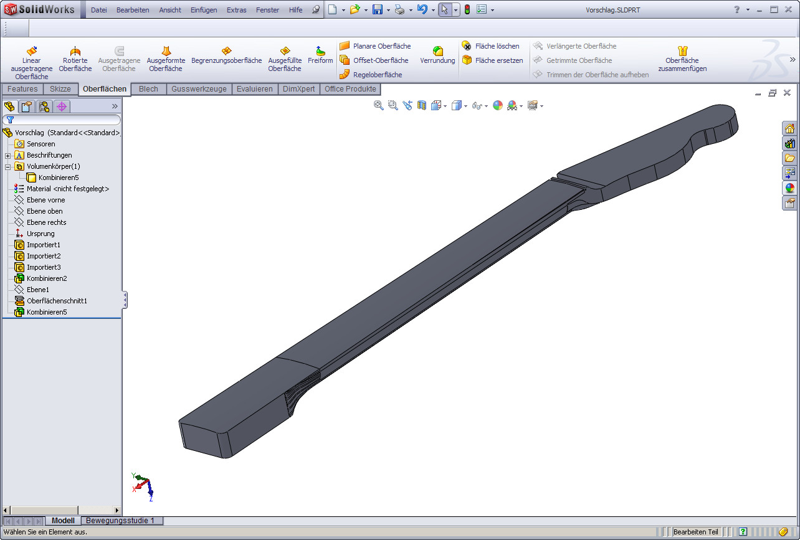Open the View Orientation dropdown arrow
The image size is (800, 540).
(x=445, y=107)
